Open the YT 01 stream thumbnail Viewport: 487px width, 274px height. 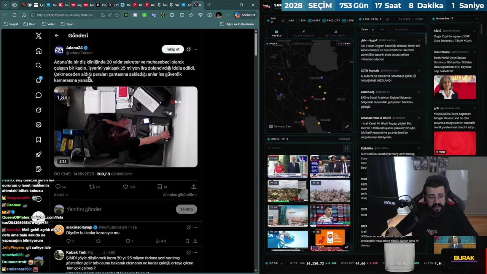pyautogui.click(x=288, y=166)
